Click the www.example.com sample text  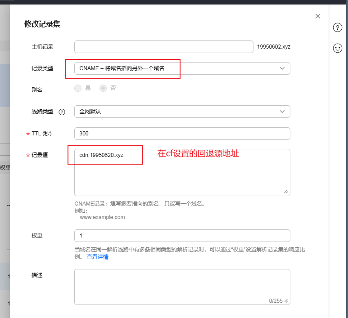[x=102, y=217]
